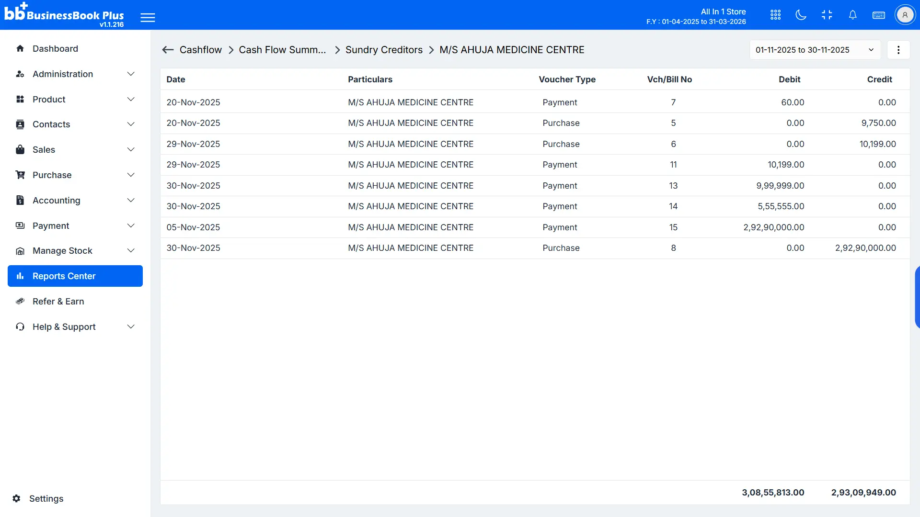Click the user profile avatar
The image size is (920, 517).
tap(905, 14)
